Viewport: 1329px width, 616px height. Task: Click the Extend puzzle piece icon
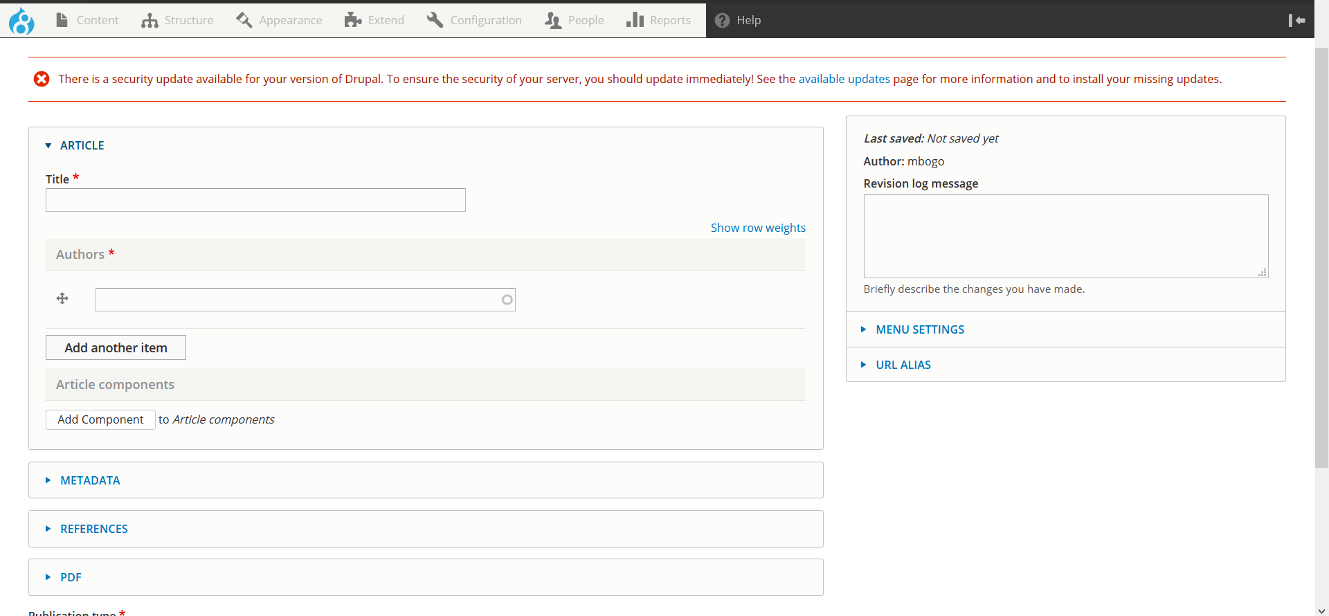pos(353,20)
